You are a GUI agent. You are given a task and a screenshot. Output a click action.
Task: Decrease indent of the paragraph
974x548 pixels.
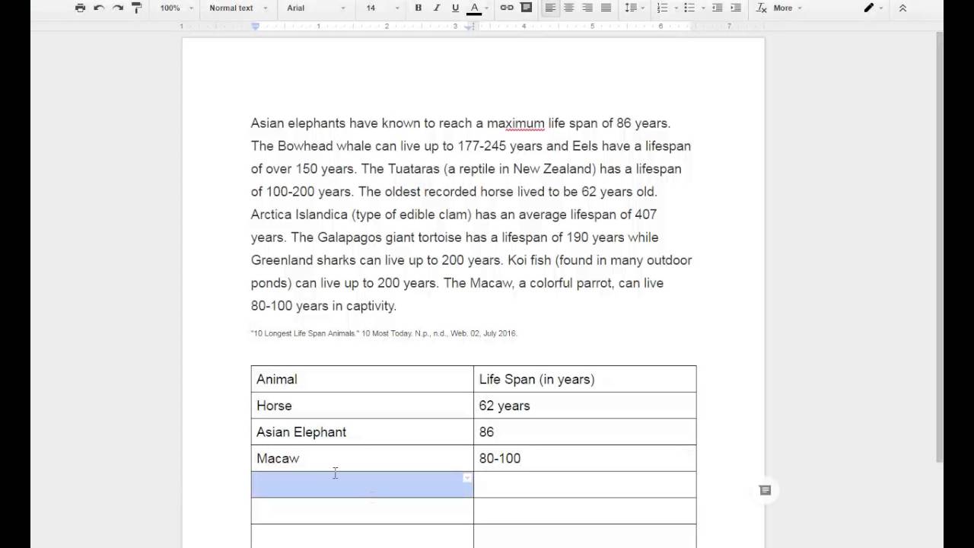pos(717,8)
